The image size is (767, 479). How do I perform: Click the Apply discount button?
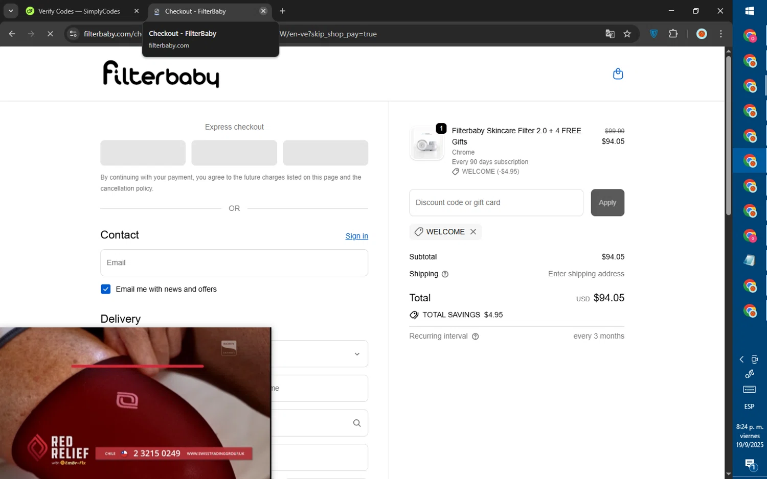coord(607,203)
